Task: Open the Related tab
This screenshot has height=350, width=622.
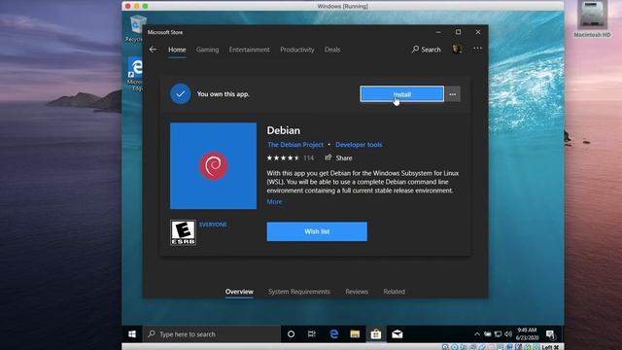Action: click(x=394, y=292)
